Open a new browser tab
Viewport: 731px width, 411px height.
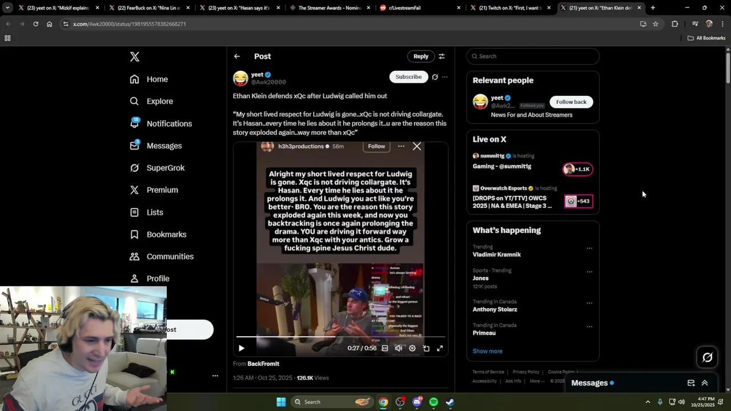653,8
